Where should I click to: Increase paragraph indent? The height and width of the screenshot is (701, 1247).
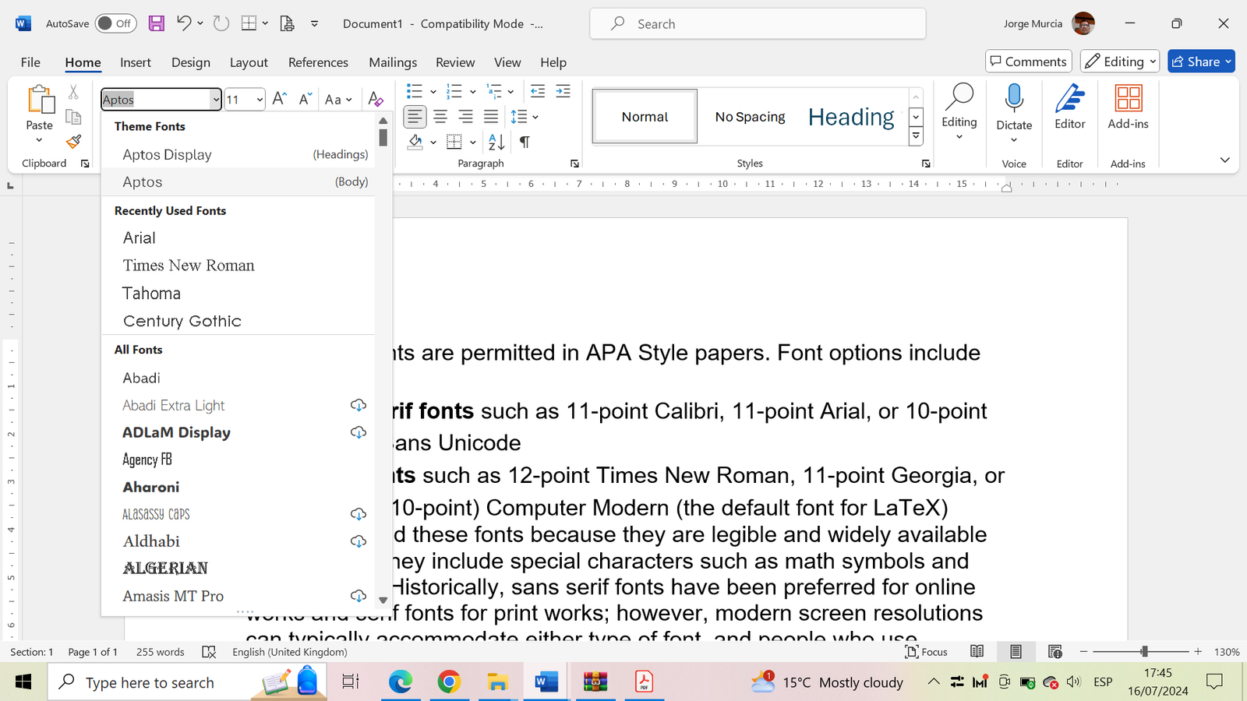tap(563, 92)
